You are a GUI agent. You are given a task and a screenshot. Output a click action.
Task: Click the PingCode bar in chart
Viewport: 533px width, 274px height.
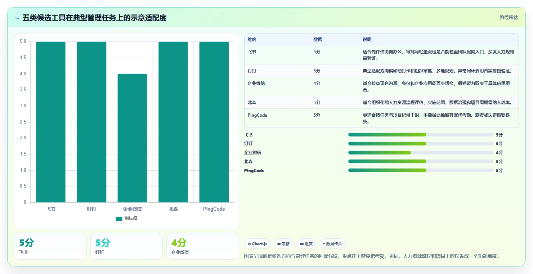click(214, 122)
